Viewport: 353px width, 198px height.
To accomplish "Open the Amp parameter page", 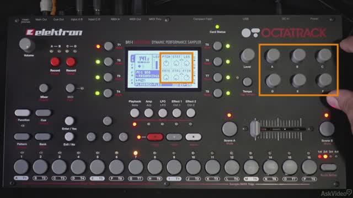I will tap(148, 113).
